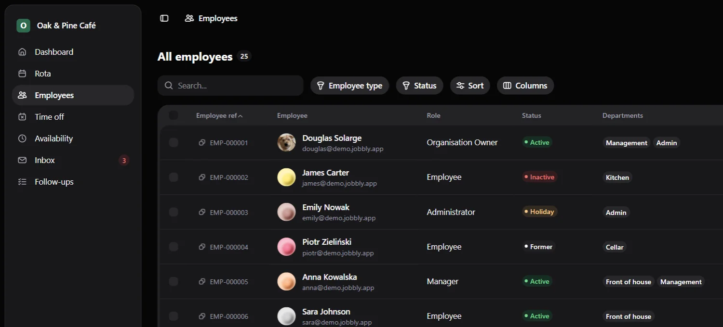
Task: Check the Sara Johnson row checkbox
Action: pyautogui.click(x=174, y=316)
